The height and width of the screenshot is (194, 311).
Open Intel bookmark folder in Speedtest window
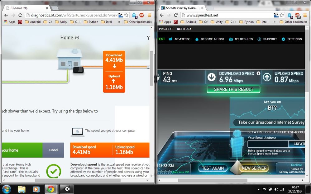coord(262,22)
